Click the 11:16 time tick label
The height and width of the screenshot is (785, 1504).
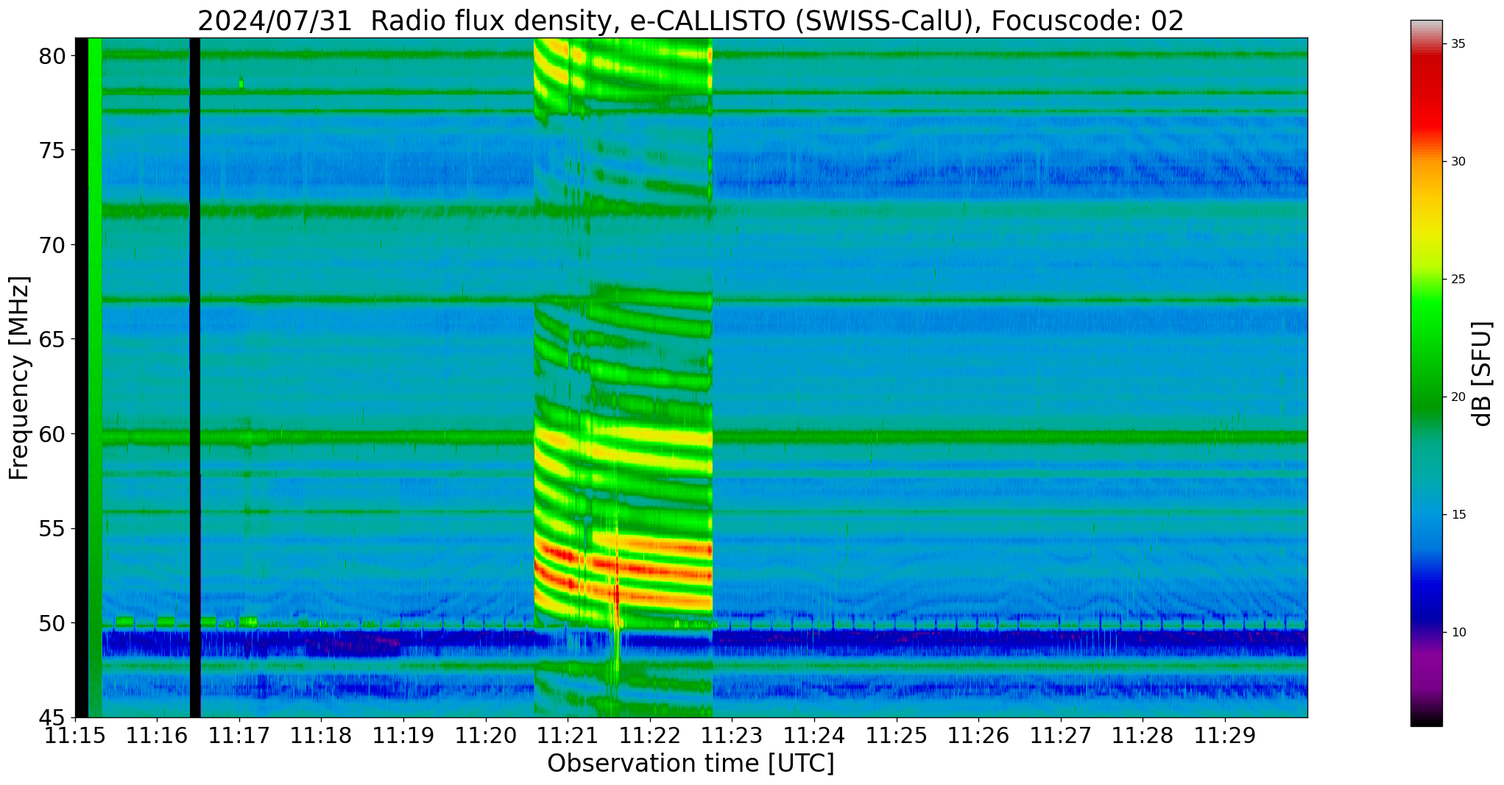tap(156, 736)
